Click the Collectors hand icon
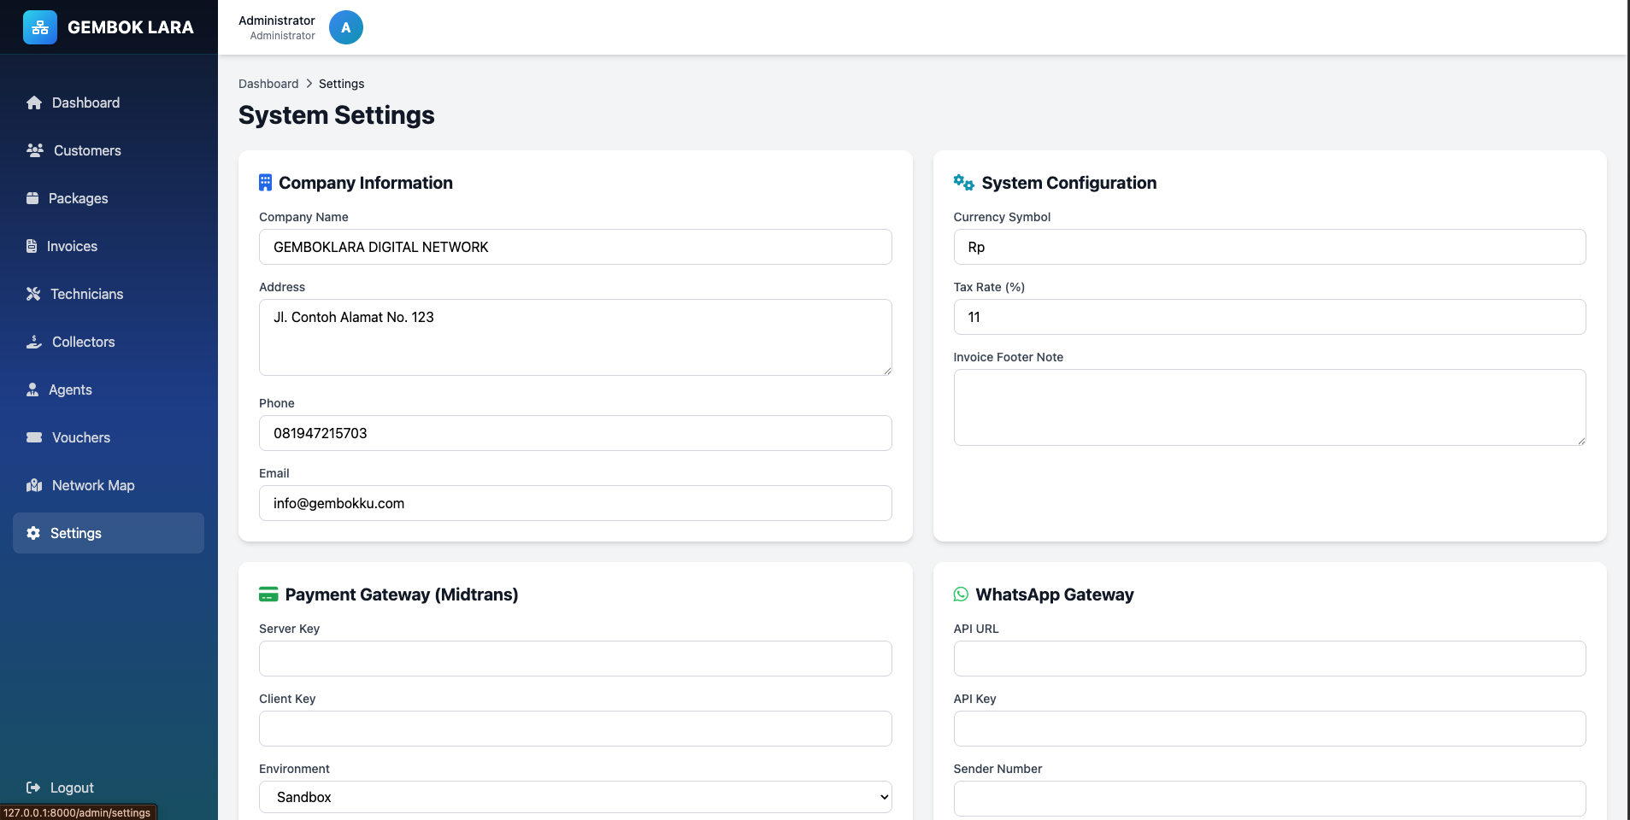Viewport: 1630px width, 820px height. (x=34, y=342)
